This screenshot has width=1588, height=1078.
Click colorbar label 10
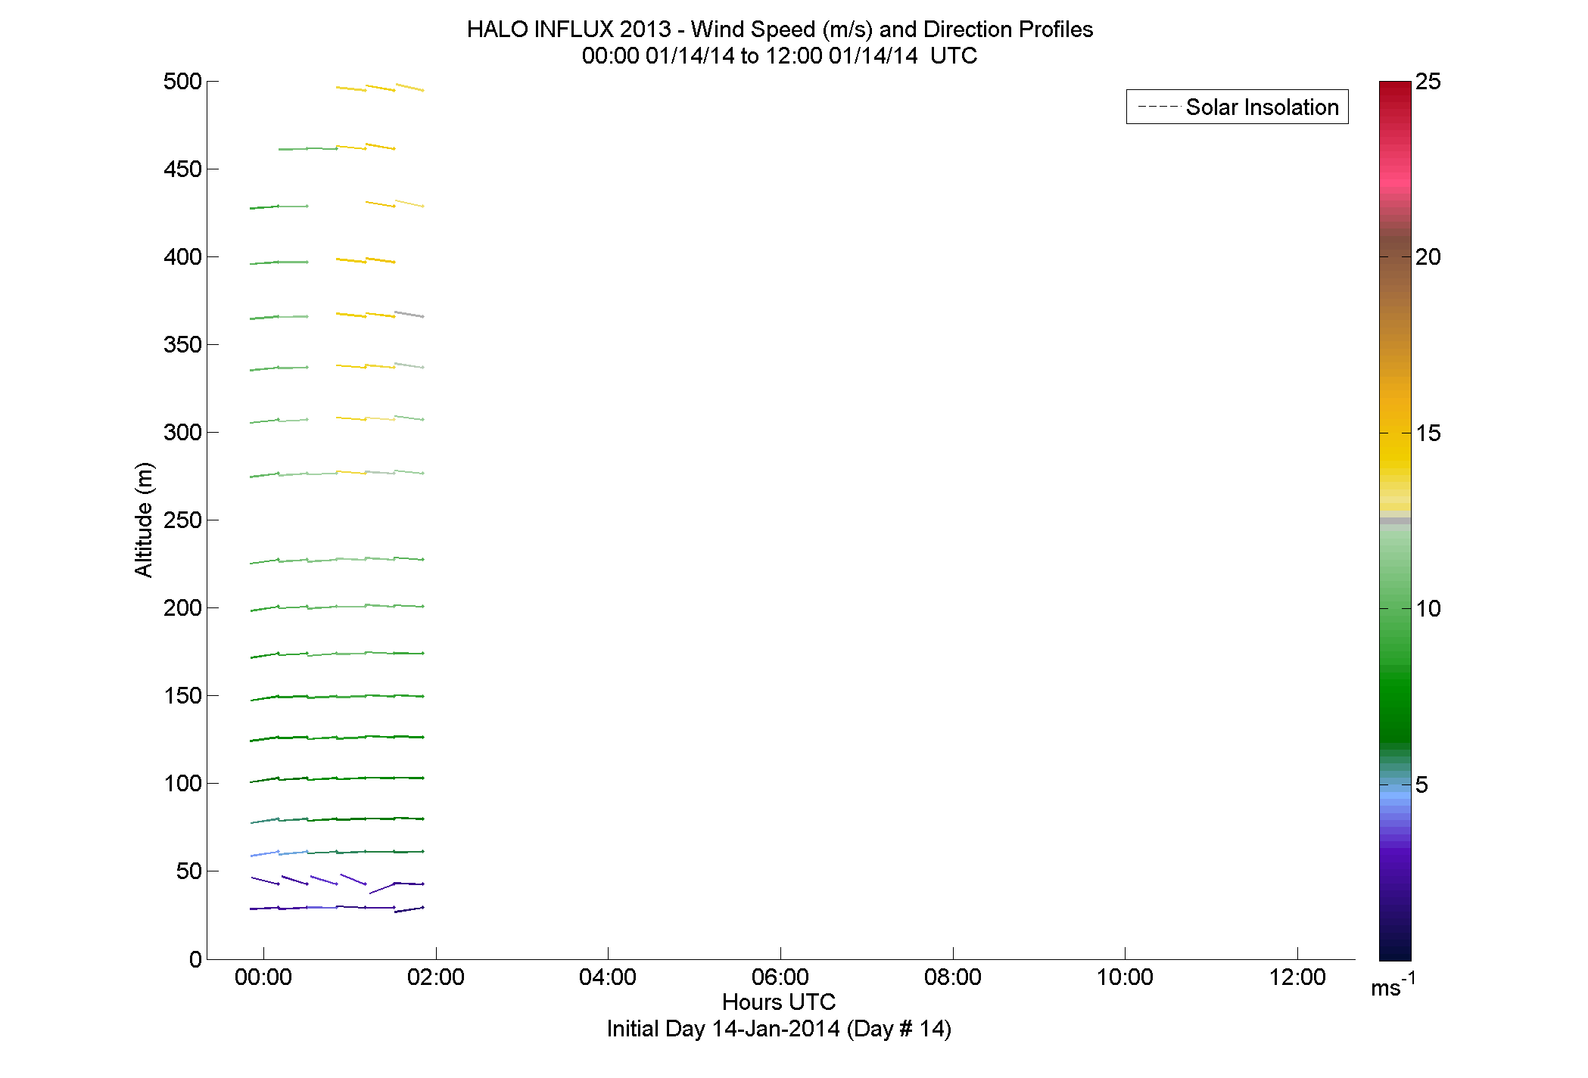pyautogui.click(x=1428, y=609)
